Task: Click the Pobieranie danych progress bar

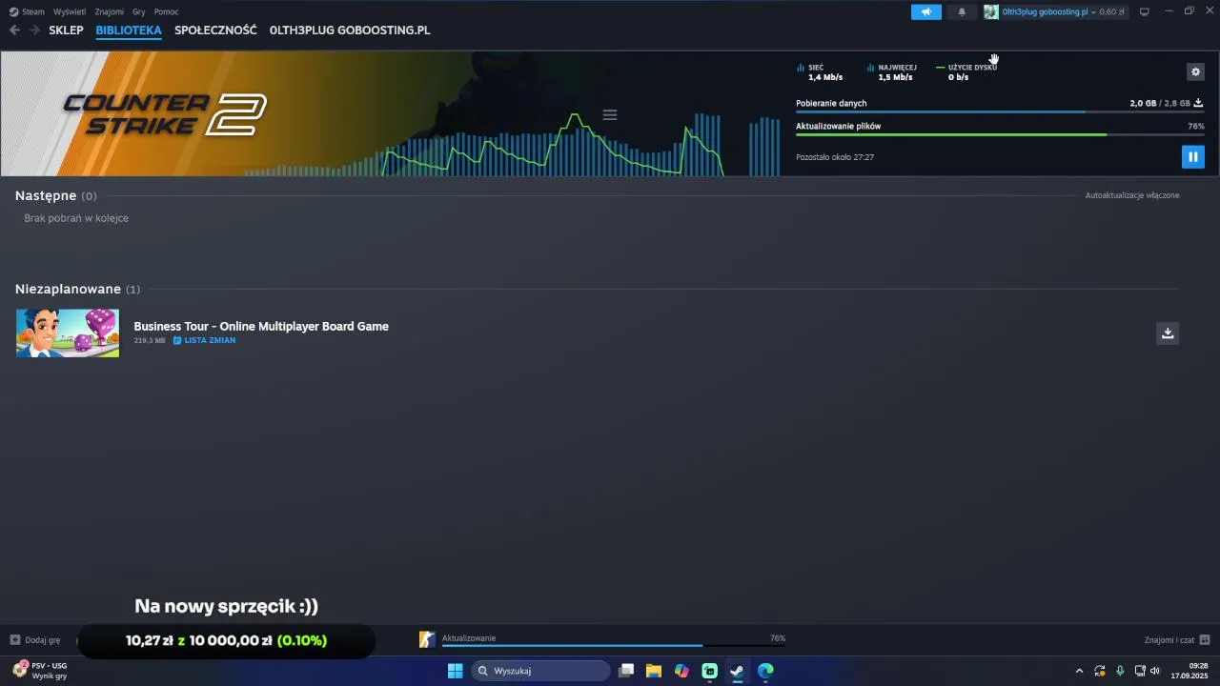Action: (x=1000, y=111)
